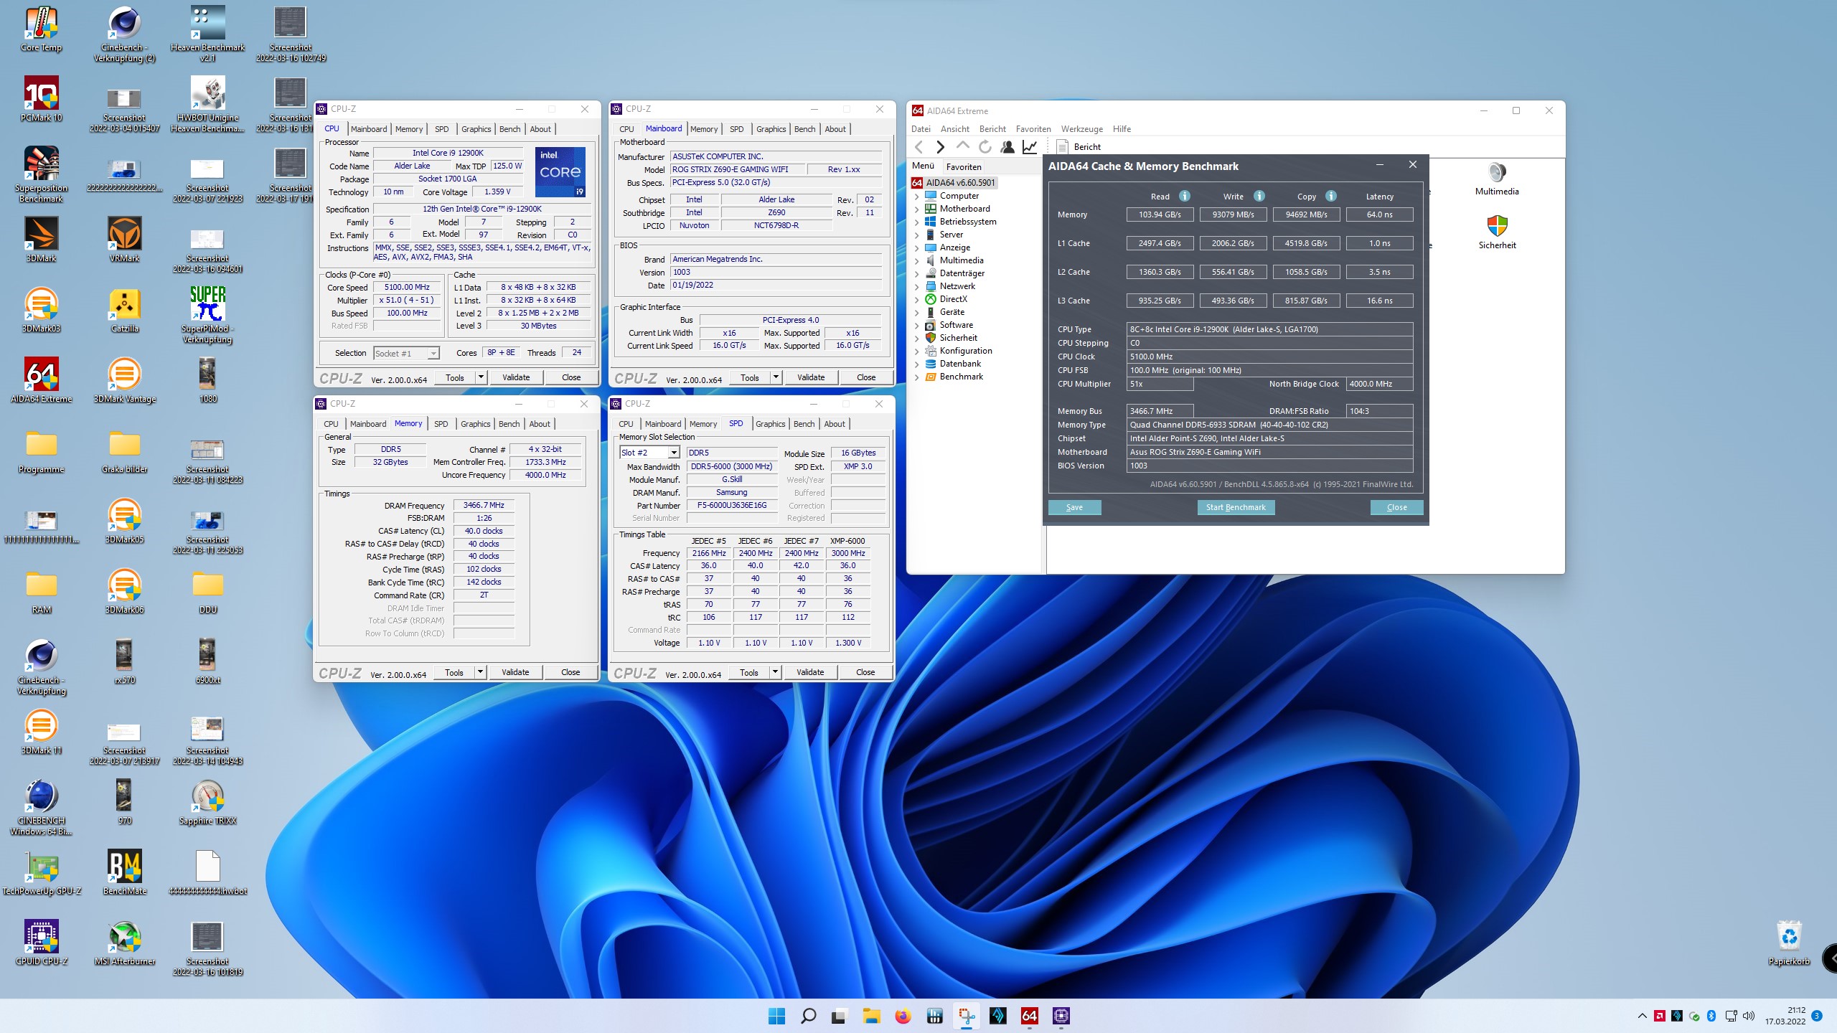Open the Socket #1 selection dropdown
Screen dimensions: 1837x1033
click(406, 353)
